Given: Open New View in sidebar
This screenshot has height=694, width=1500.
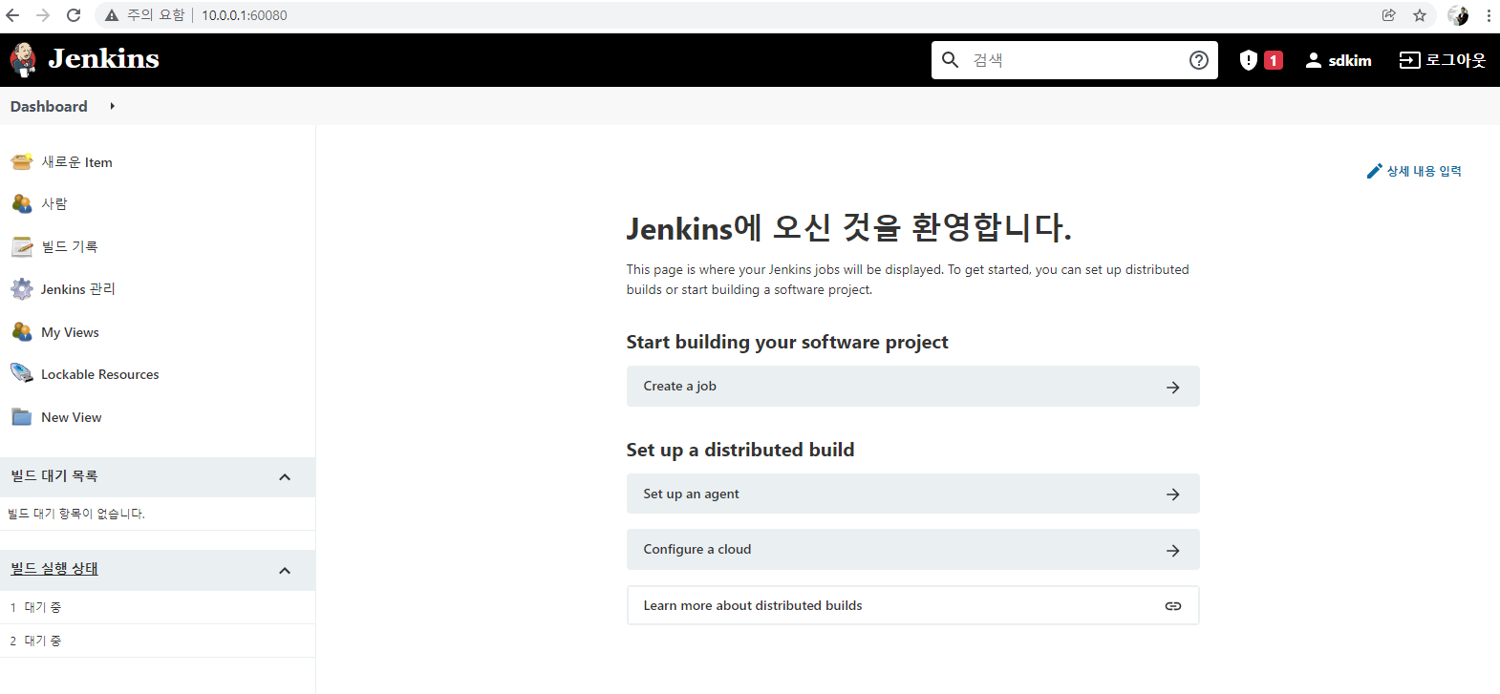Looking at the screenshot, I should pyautogui.click(x=71, y=417).
